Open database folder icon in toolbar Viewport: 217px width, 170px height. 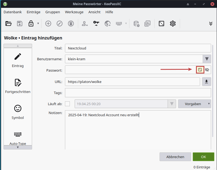[8, 24]
